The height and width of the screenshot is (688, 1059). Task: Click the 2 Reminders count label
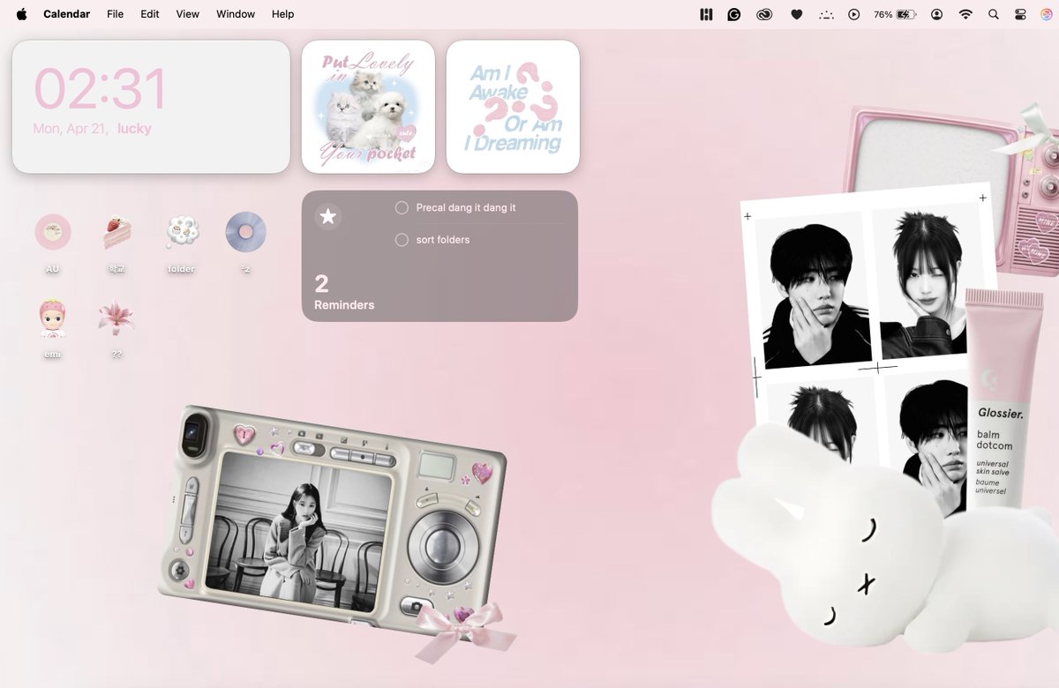[x=344, y=293]
